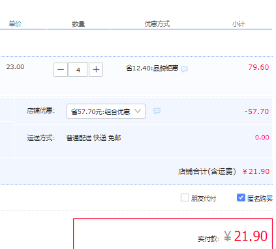Uncheck the 匿名购买 checkbox

point(241,198)
